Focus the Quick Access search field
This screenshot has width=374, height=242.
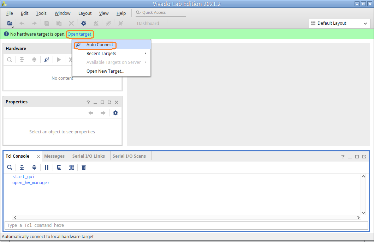click(161, 13)
